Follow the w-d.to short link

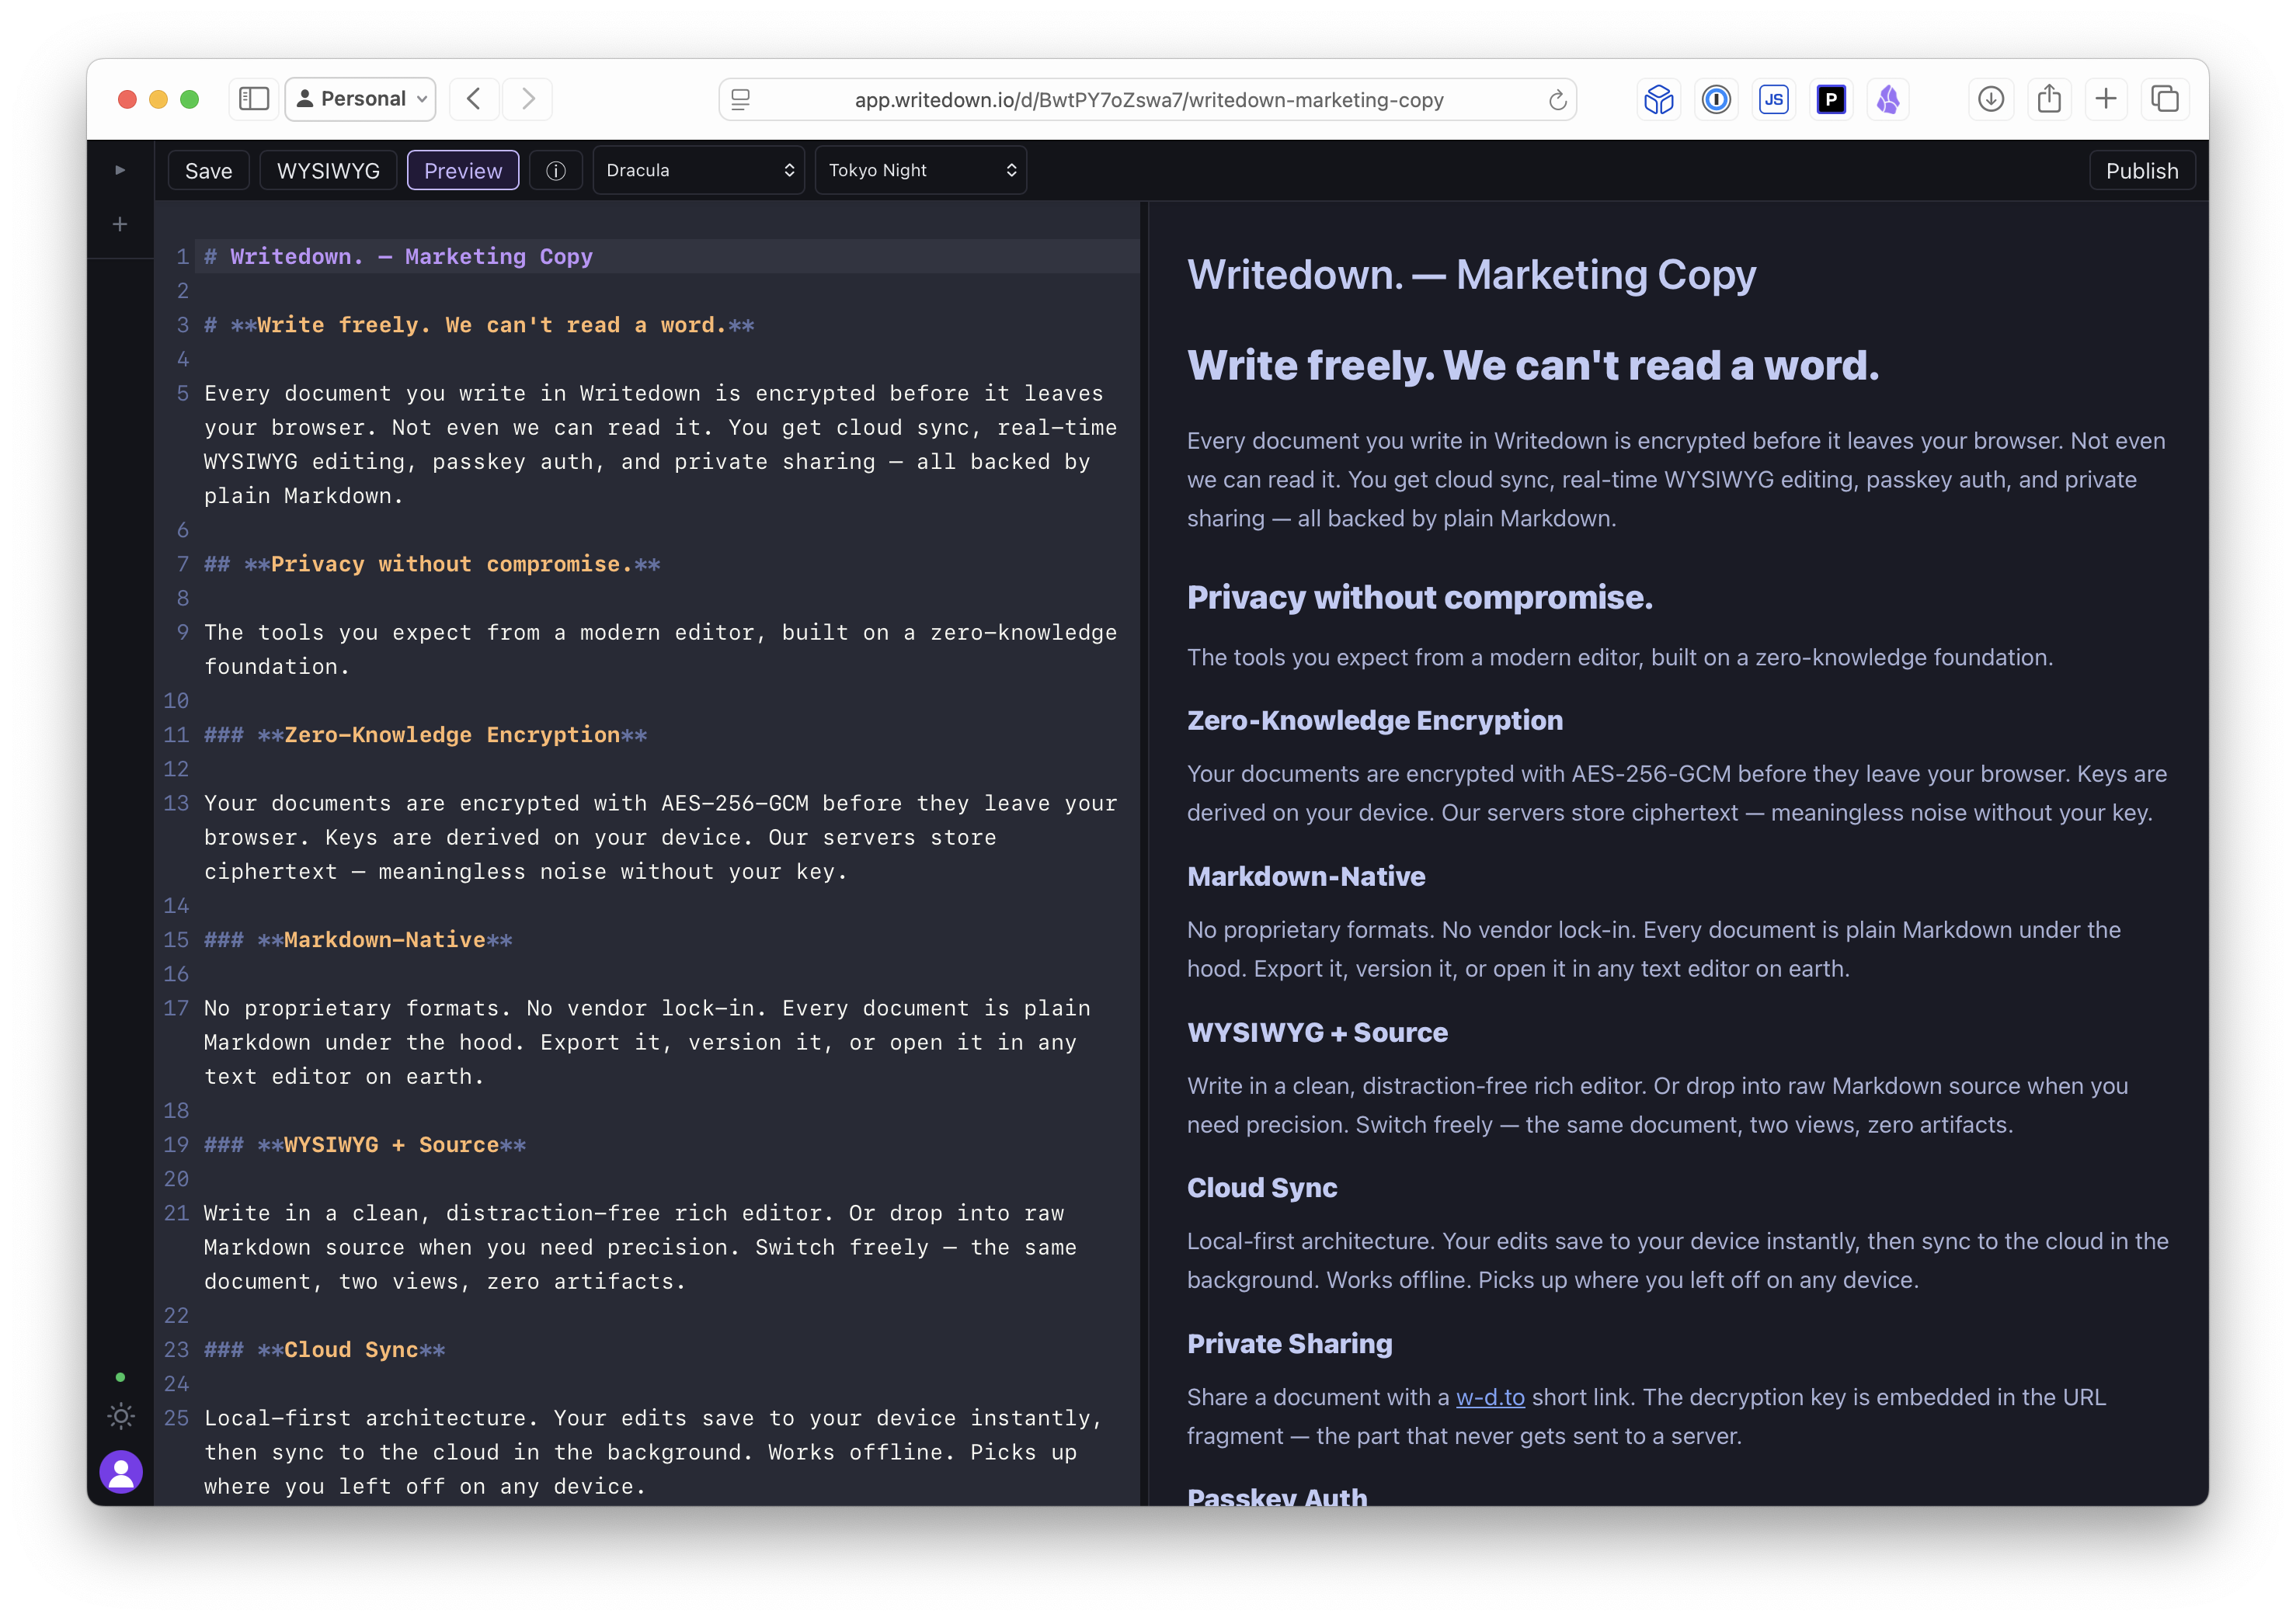pos(1489,1396)
